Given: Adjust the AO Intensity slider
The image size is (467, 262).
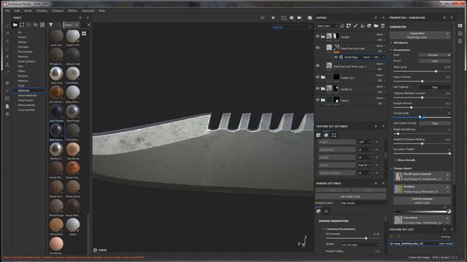Looking at the screenshot, I should coord(353,238).
